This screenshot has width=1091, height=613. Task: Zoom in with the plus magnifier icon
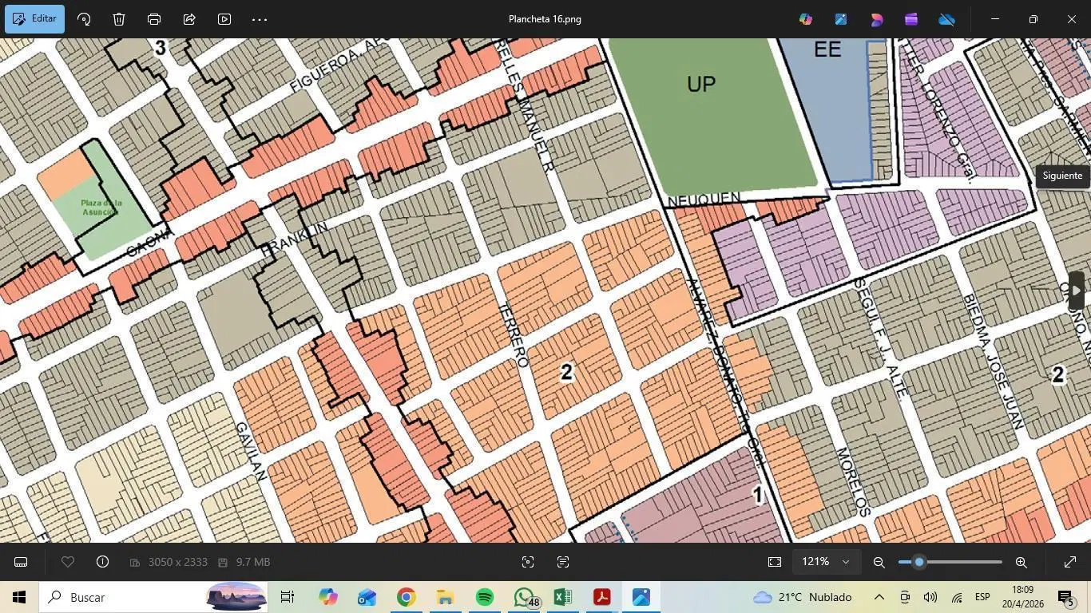(x=1021, y=562)
